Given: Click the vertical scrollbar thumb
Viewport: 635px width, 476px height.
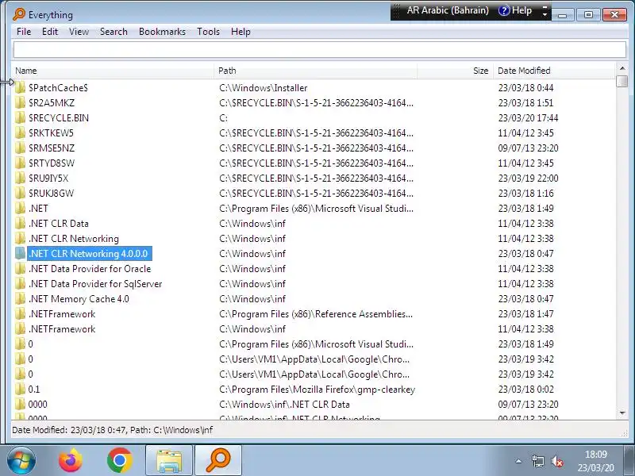Looking at the screenshot, I should pos(622,81).
